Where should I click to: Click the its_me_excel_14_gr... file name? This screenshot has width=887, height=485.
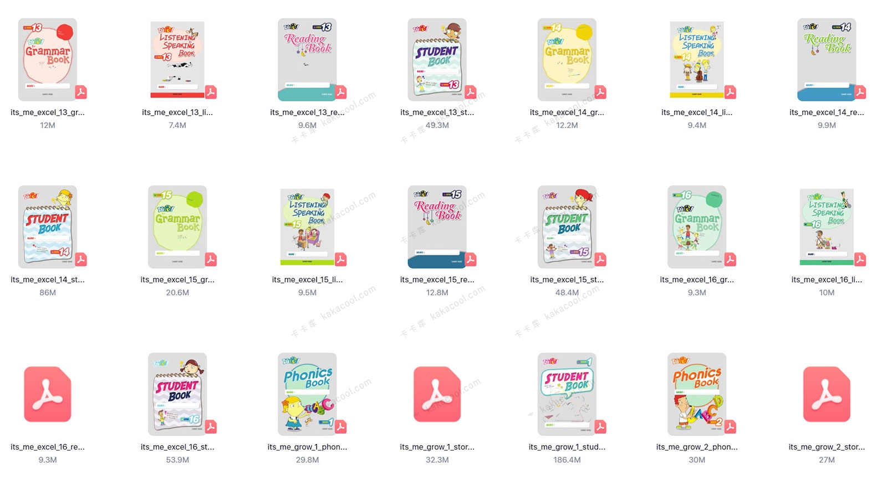click(567, 112)
